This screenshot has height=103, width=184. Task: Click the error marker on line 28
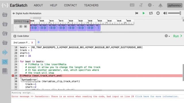click(x=13, y=76)
